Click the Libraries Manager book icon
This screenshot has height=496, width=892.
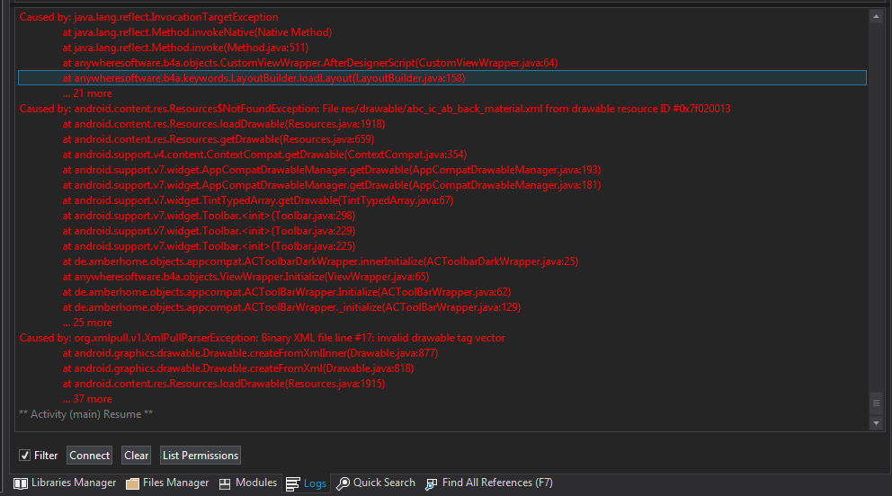point(21,483)
